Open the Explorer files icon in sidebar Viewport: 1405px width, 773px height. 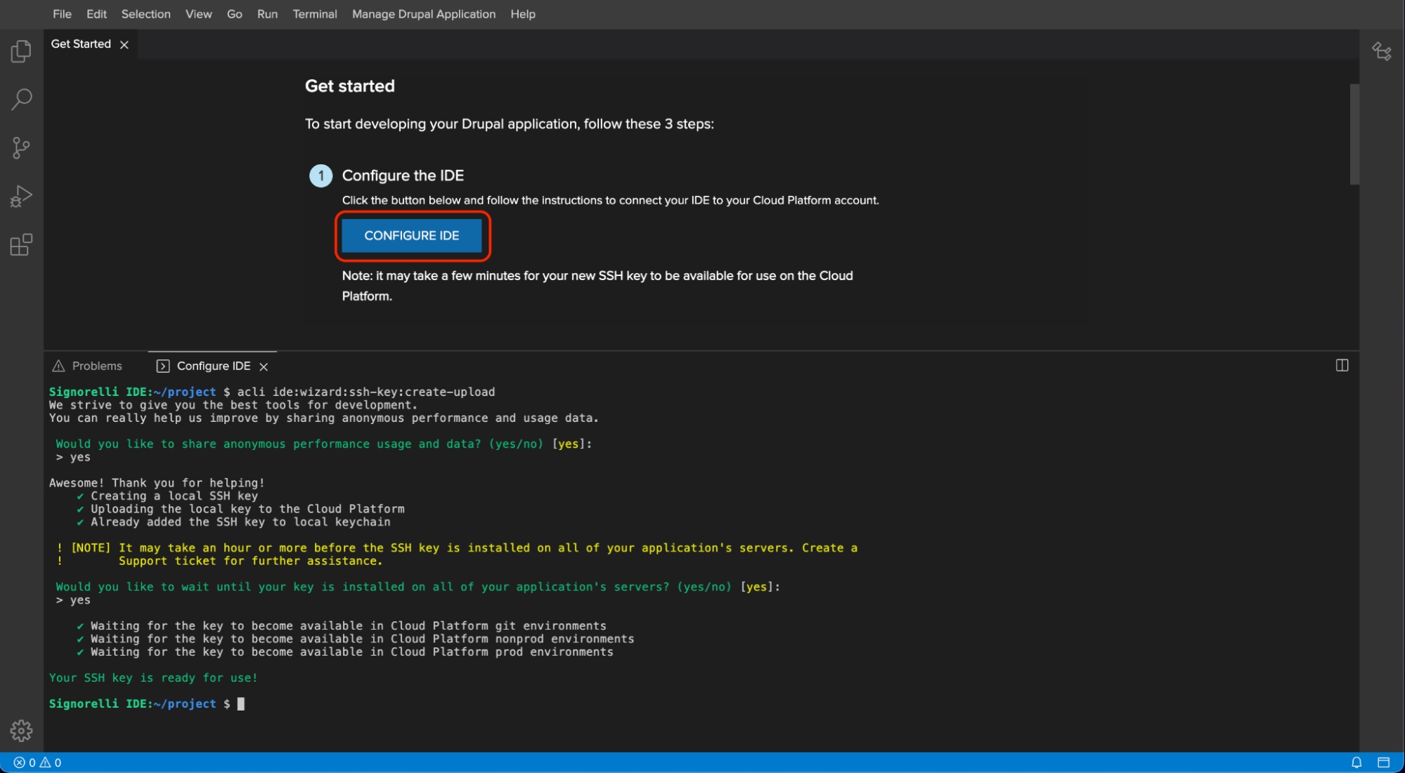click(x=21, y=51)
